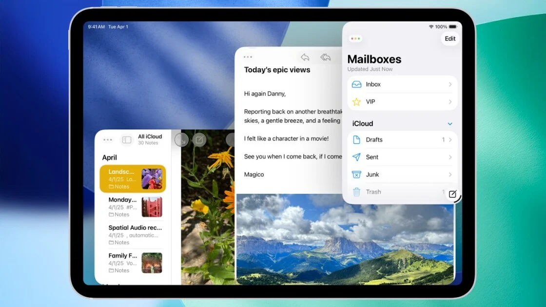Screen dimensions: 546x307
Task: Click the Edit button in Mailboxes
Action: click(450, 38)
